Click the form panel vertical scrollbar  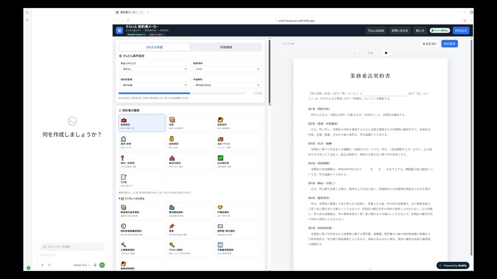(x=269, y=71)
